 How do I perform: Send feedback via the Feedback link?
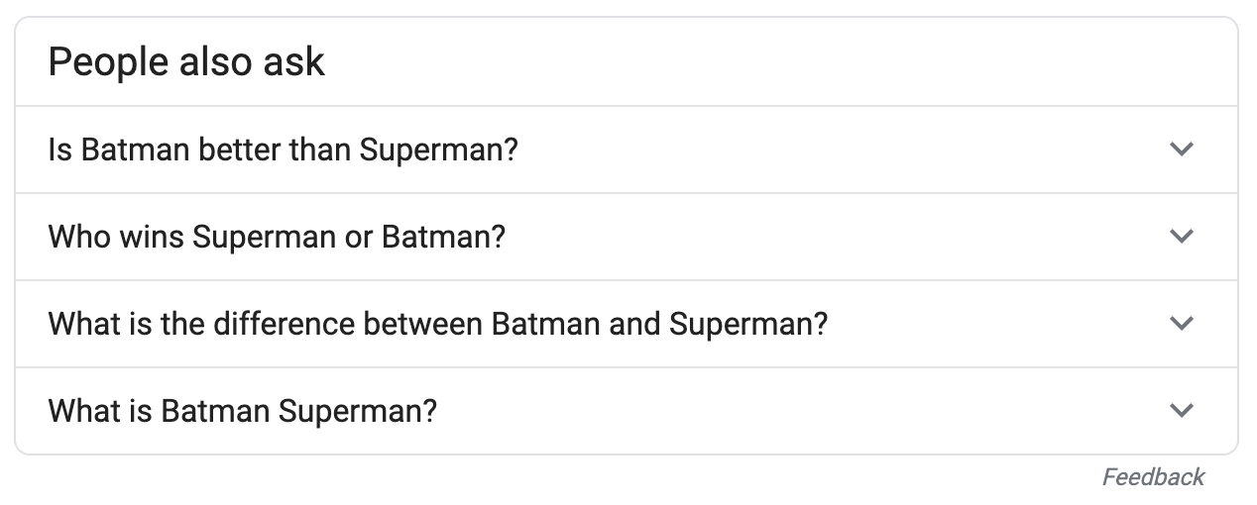click(1153, 477)
